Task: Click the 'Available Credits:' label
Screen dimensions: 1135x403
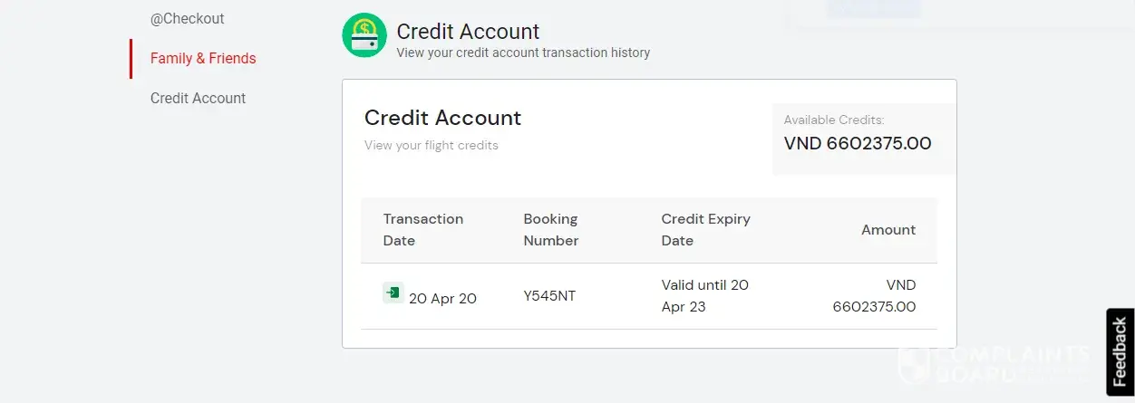Action: [x=834, y=120]
